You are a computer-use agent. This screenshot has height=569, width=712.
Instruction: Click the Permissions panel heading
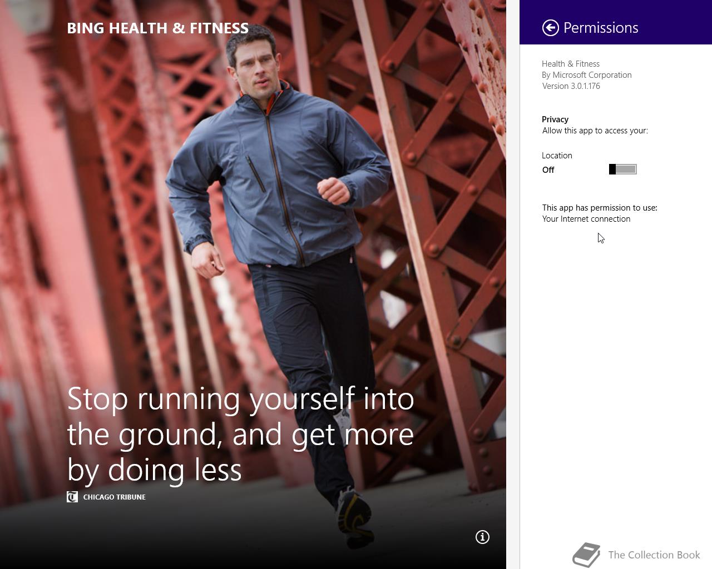[601, 28]
